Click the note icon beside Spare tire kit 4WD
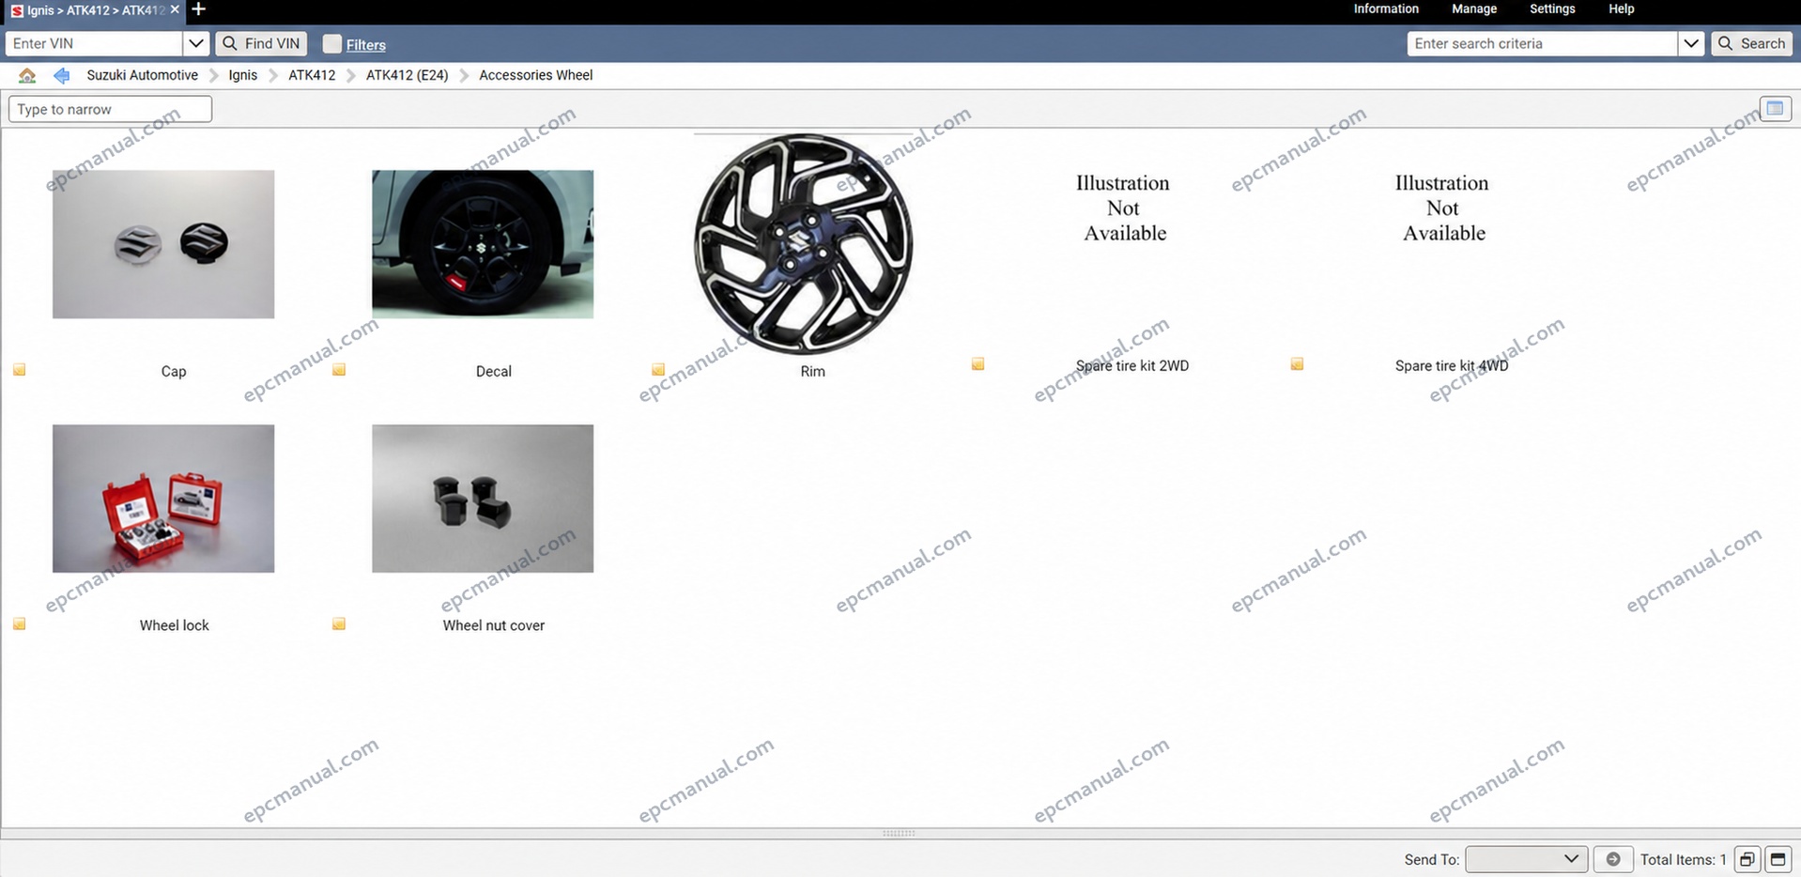 click(1297, 363)
